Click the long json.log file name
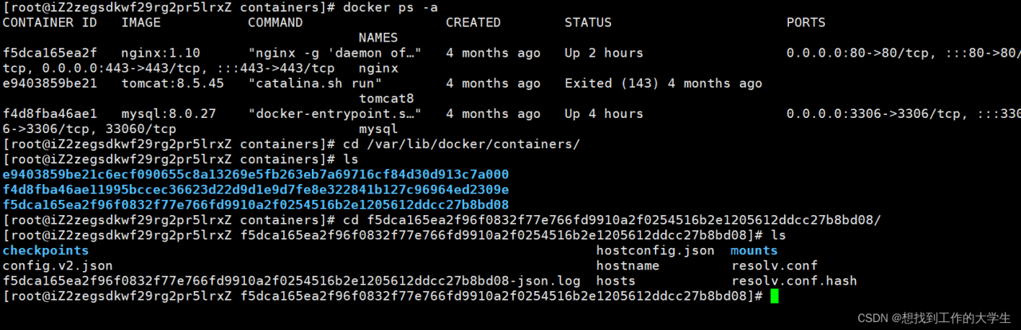The image size is (1021, 330). point(292,281)
